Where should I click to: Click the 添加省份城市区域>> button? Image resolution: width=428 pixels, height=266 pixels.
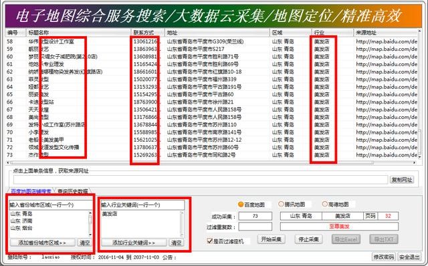point(42,243)
